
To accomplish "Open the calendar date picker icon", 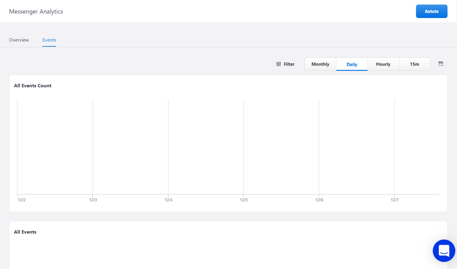I will (x=441, y=64).
